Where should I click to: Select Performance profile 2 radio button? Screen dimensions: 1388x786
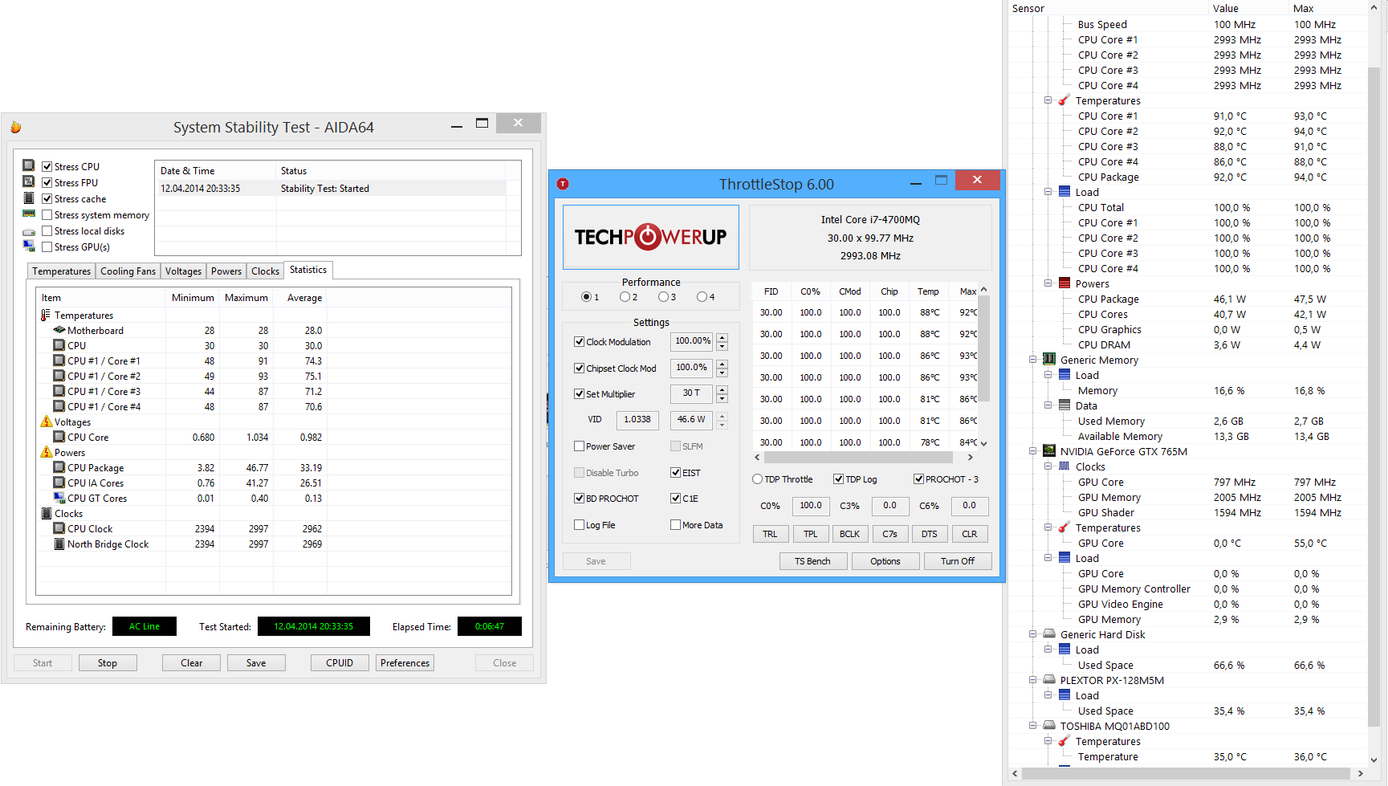click(x=625, y=296)
